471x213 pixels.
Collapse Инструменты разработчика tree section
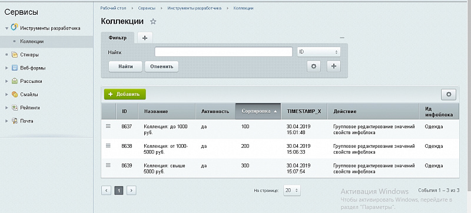pyautogui.click(x=6, y=28)
